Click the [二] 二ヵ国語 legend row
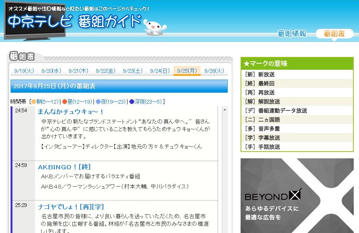359x233 pixels. tap(297, 120)
